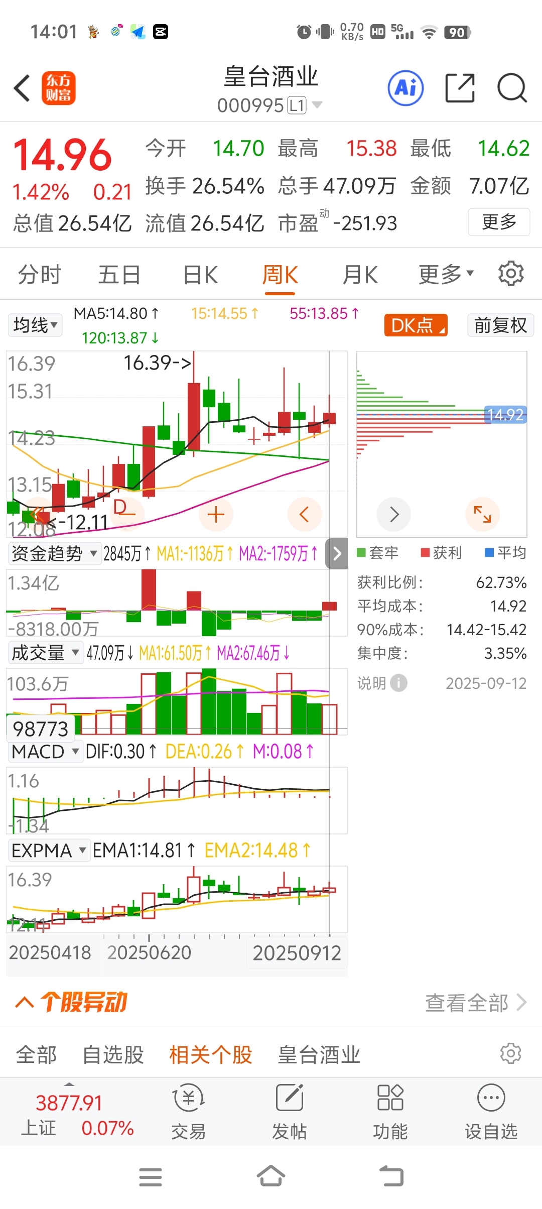Open 个股异动 filter settings gear

pos(511,1053)
